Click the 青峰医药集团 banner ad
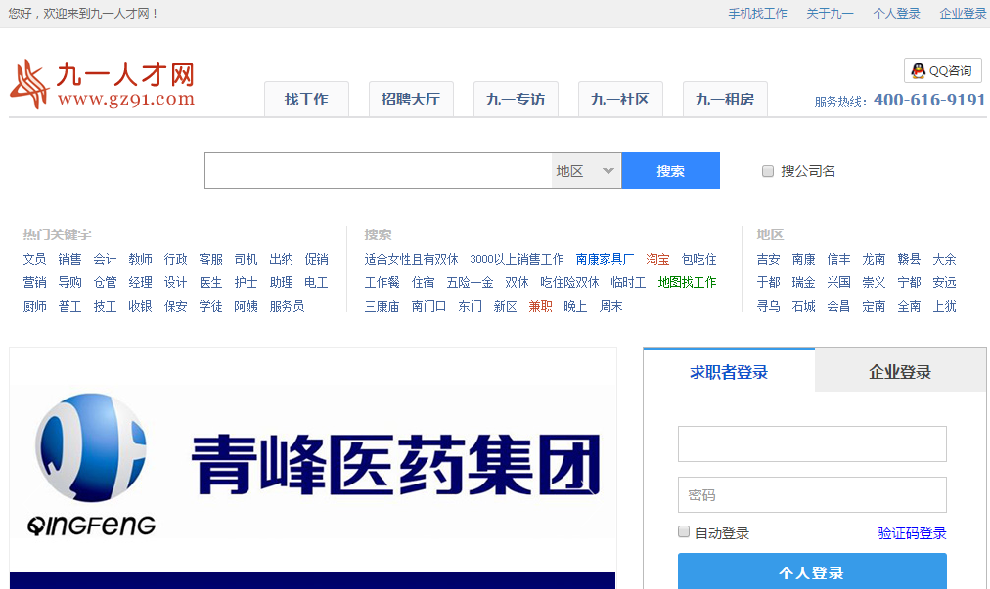This screenshot has height=589, width=990. pos(312,468)
